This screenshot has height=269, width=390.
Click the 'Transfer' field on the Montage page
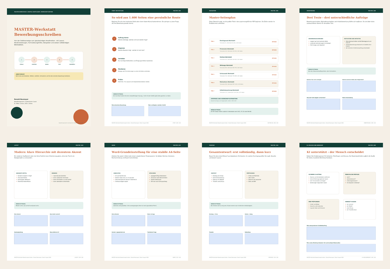point(226,239)
